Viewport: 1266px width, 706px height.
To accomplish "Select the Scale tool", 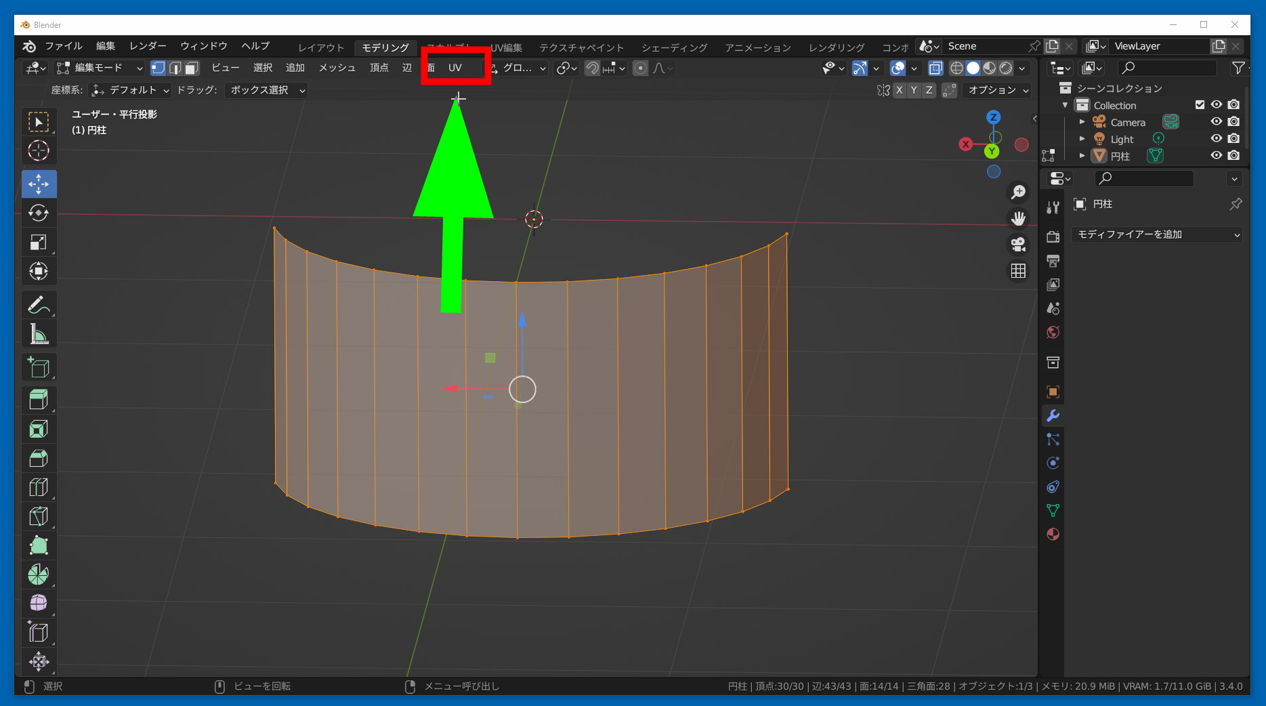I will [39, 243].
